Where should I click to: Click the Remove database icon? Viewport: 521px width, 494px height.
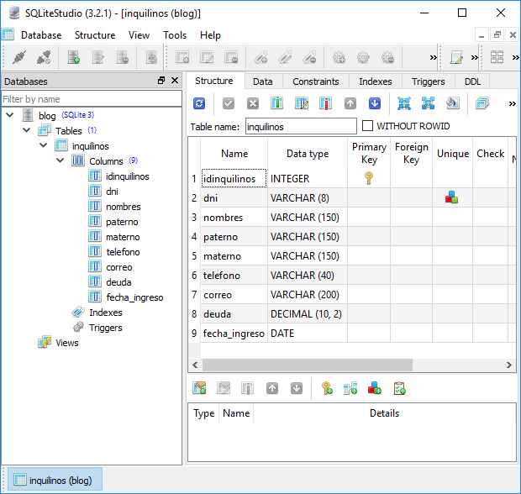(x=123, y=57)
